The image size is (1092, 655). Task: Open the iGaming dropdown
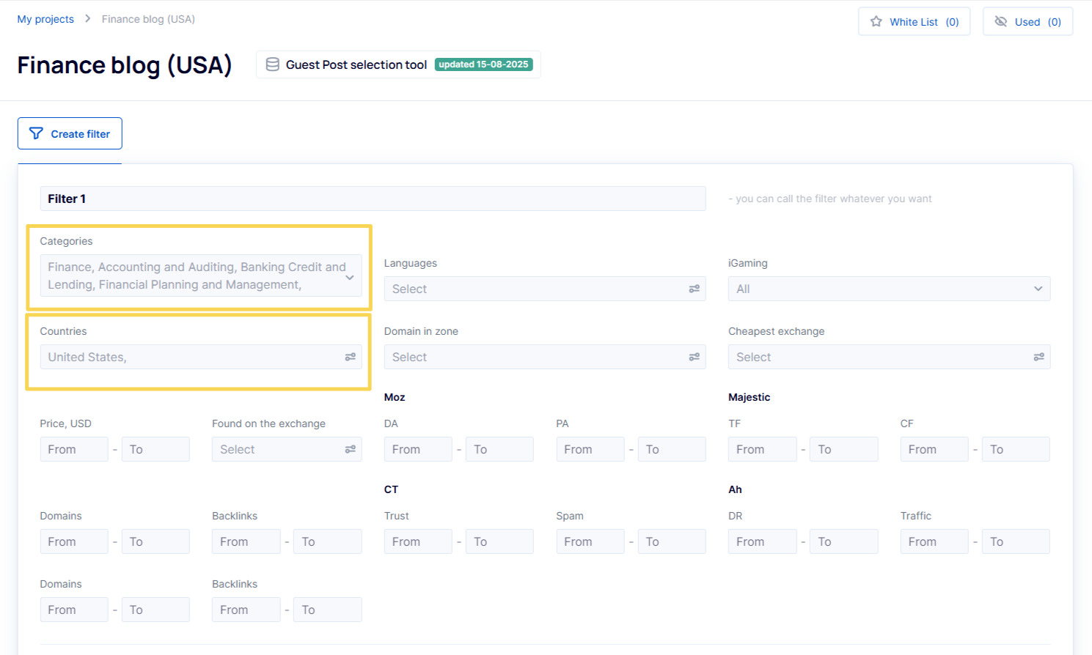point(888,289)
